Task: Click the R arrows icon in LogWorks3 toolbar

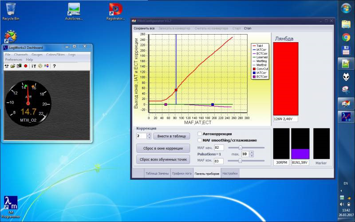Action: click(x=47, y=66)
